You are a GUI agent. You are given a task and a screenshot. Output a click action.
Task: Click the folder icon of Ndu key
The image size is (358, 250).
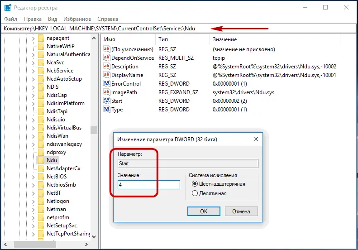[41, 160]
